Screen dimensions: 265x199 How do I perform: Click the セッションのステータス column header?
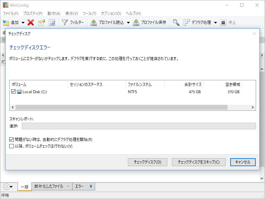(97, 85)
